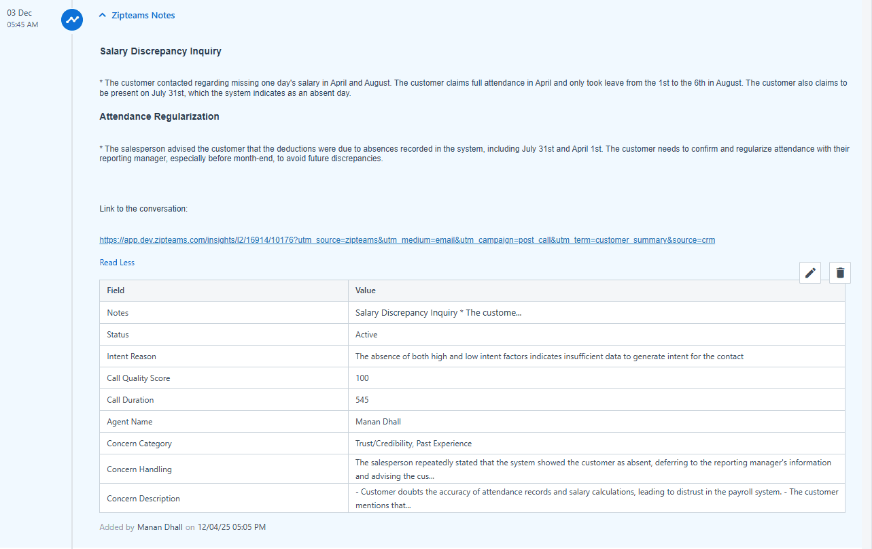Select the Notes field row label
Screen dimensions: 872x549
point(118,313)
